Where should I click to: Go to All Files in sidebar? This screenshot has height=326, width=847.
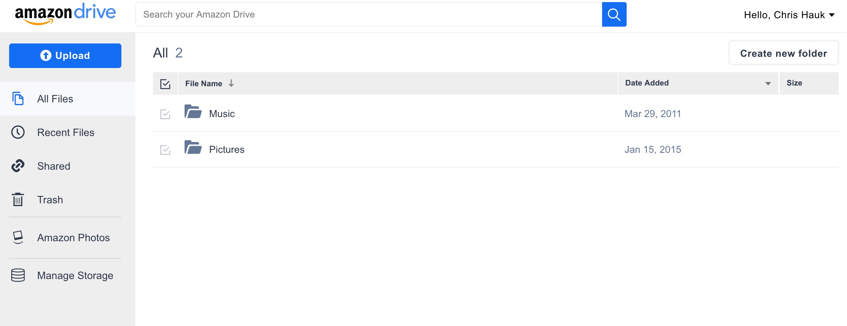coord(55,99)
